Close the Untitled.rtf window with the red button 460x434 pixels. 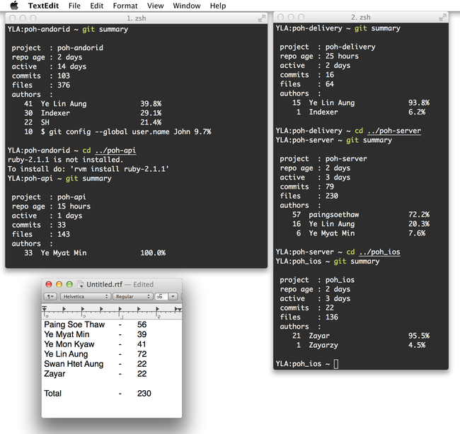pos(49,284)
